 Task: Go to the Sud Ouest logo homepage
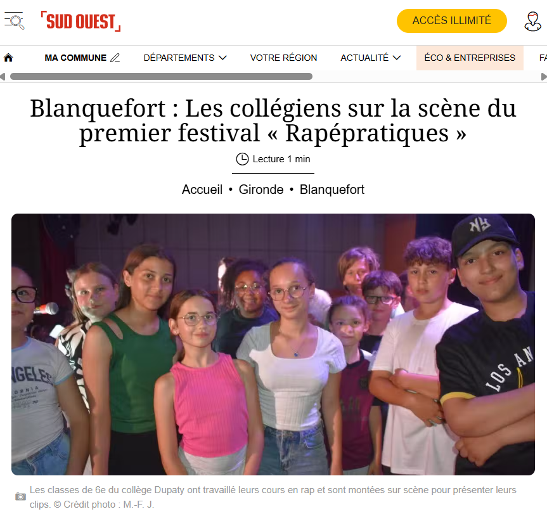click(80, 22)
